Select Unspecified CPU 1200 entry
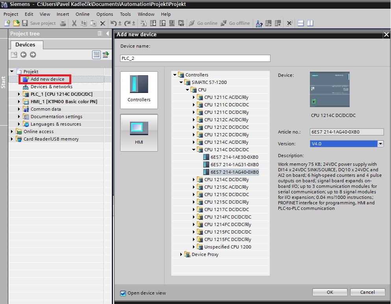This screenshot has height=304, width=391. point(228,247)
